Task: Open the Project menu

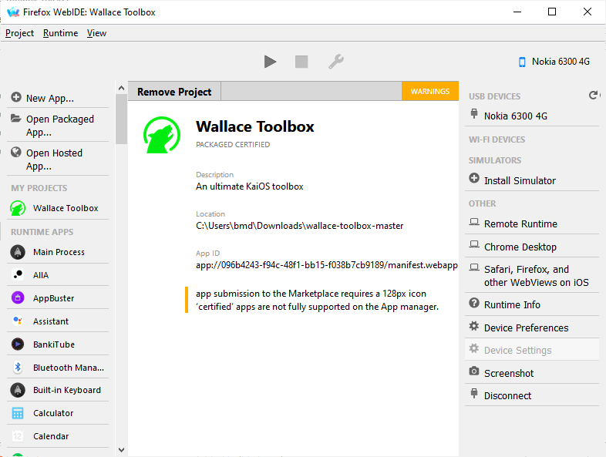Action: pos(20,33)
